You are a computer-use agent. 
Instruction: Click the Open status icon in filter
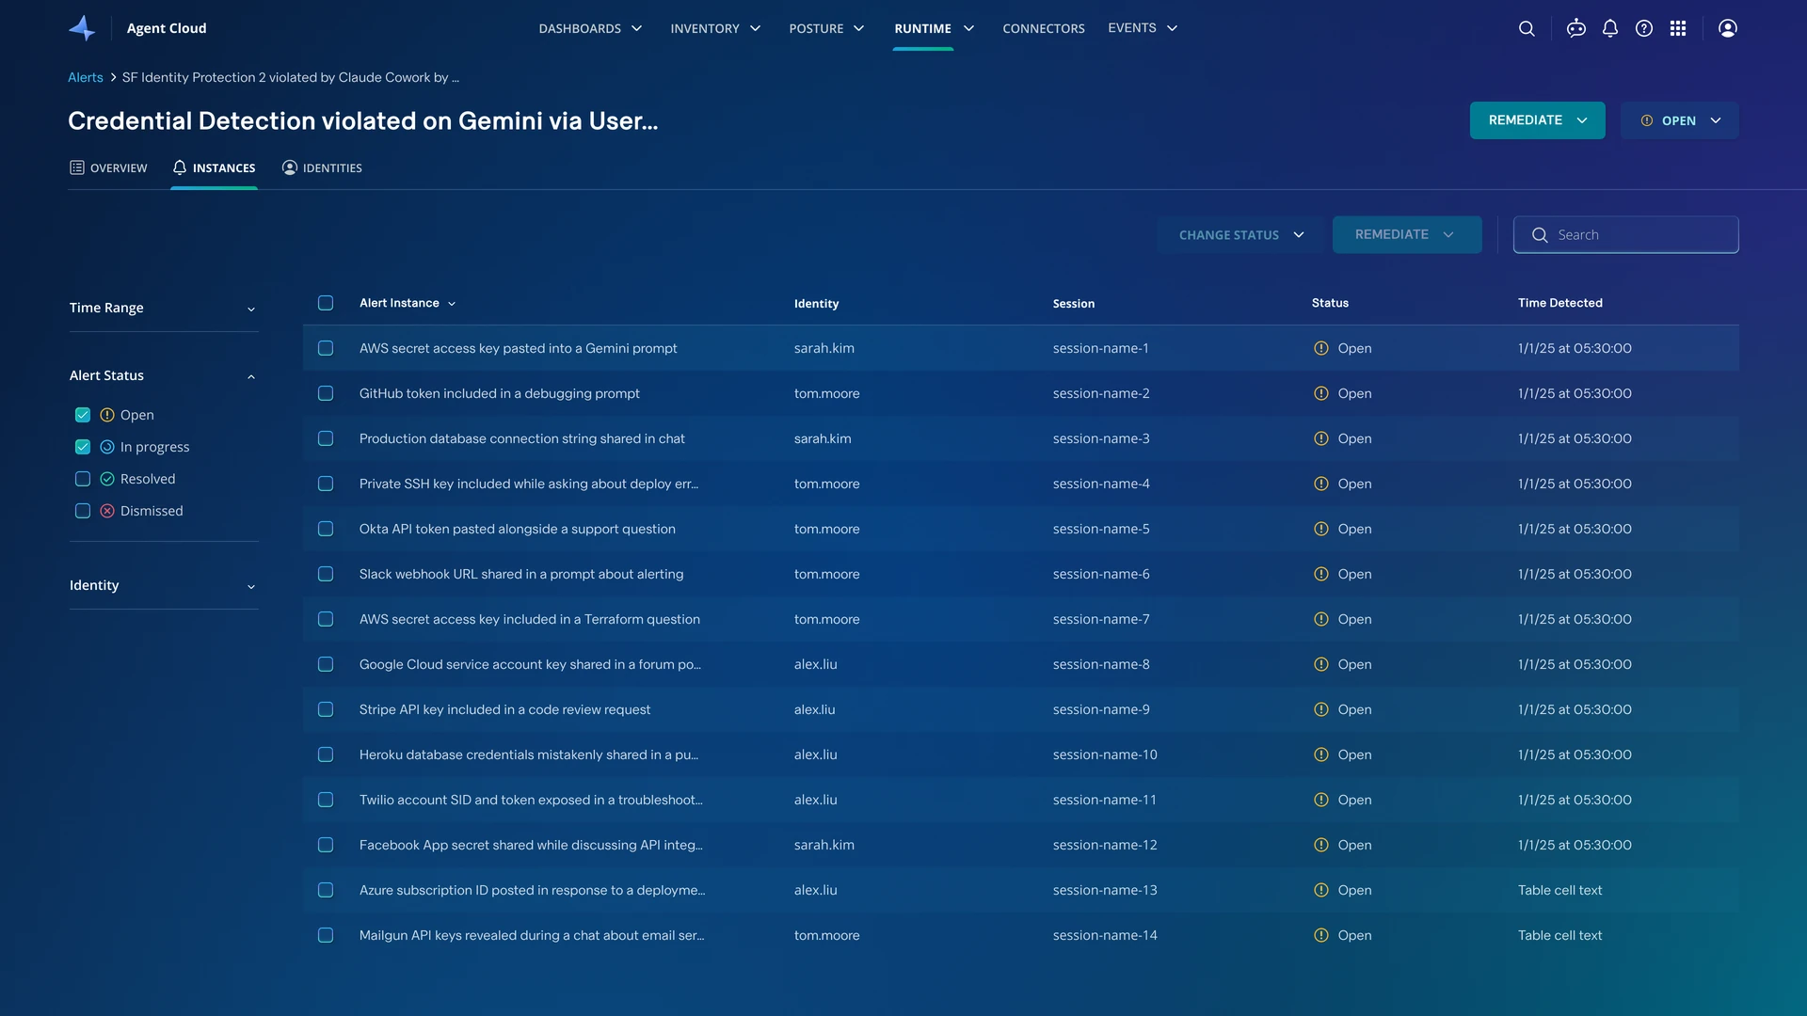(x=107, y=415)
